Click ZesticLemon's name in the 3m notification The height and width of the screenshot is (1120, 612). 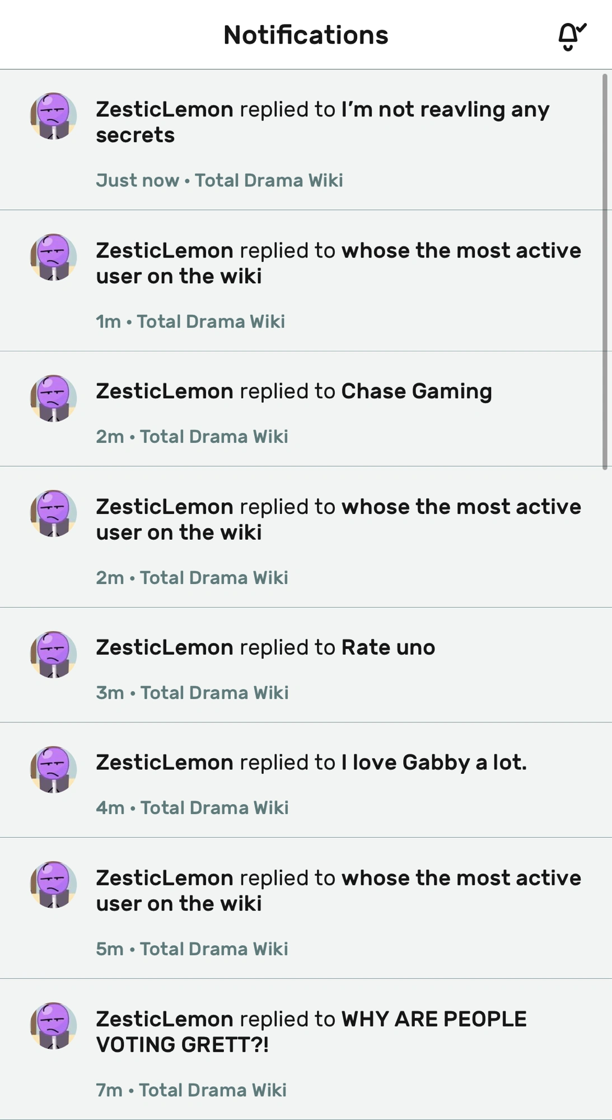[x=163, y=646]
